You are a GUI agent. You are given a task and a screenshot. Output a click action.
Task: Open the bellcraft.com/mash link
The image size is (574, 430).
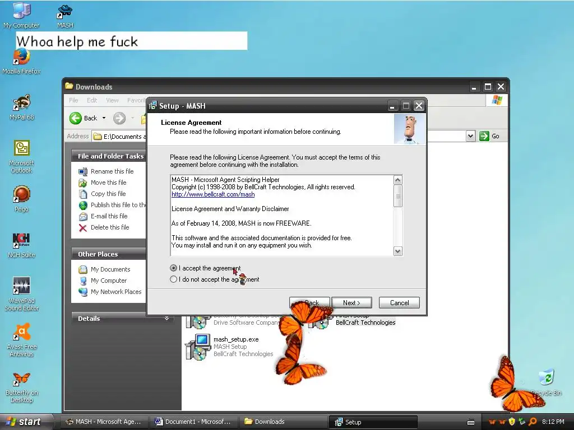click(213, 194)
